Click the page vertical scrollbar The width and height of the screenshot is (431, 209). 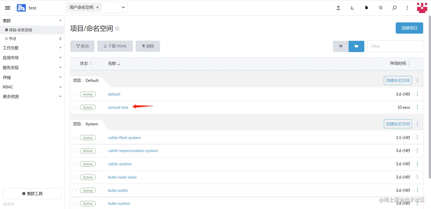pyautogui.click(x=430, y=97)
